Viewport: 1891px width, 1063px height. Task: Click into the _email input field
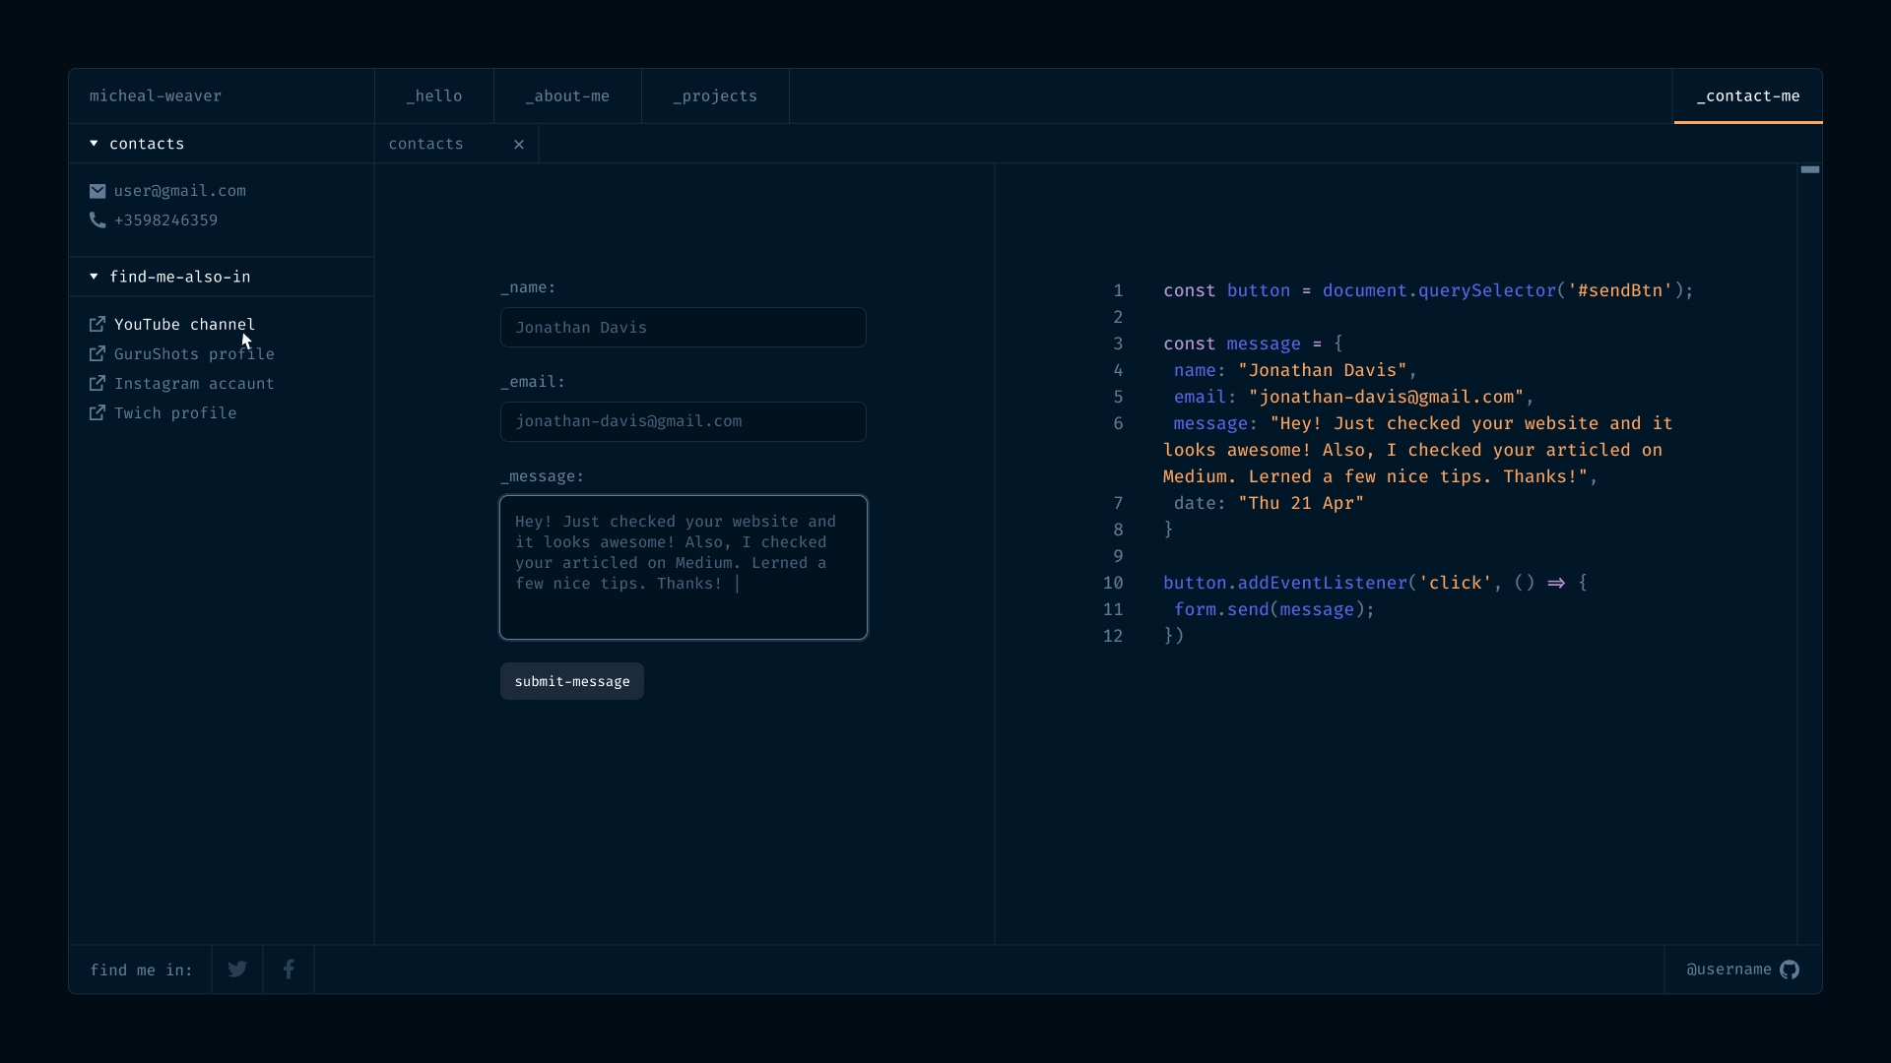click(683, 421)
